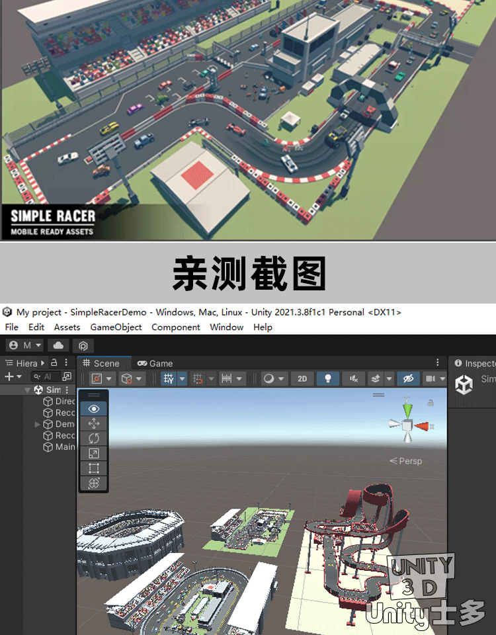Click the snap increment ruler icon

click(x=227, y=378)
